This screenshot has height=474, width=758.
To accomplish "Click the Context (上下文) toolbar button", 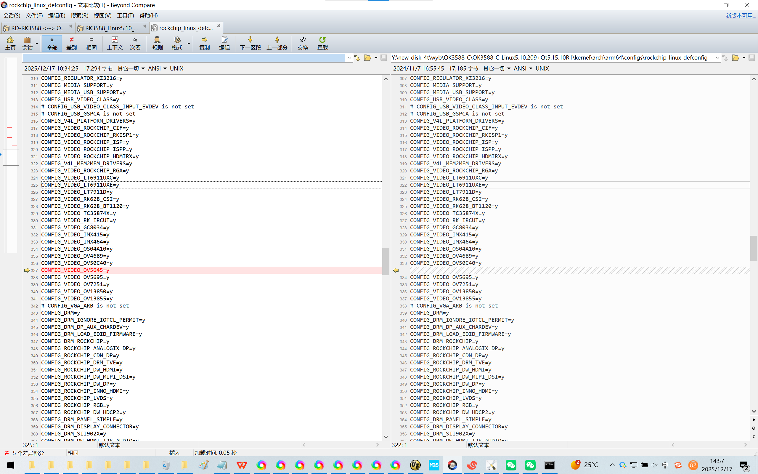I will coord(115,43).
